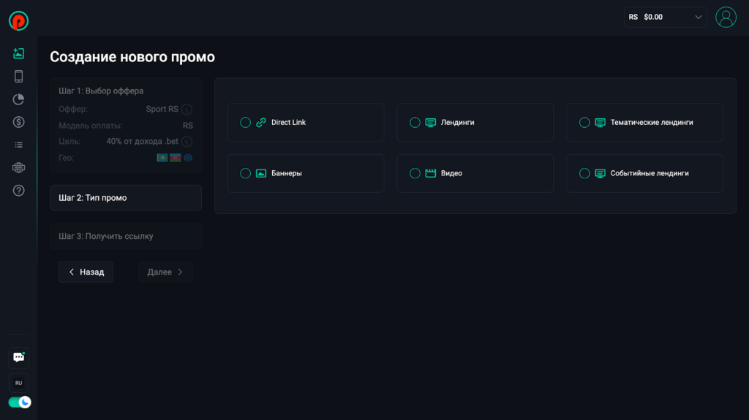Viewport: 749px width, 420px height.
Task: Click the Создание нового промо heading
Action: (132, 57)
